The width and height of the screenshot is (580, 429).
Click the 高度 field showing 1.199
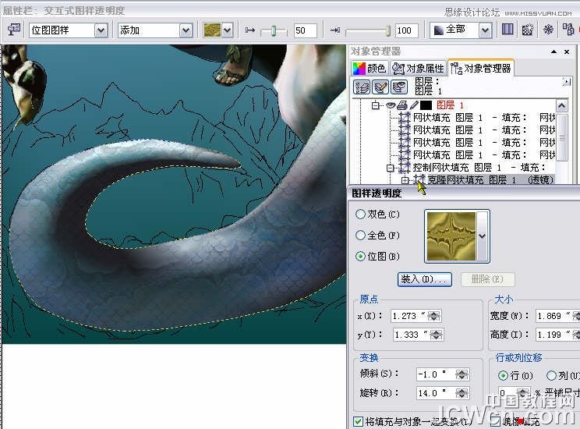(553, 335)
